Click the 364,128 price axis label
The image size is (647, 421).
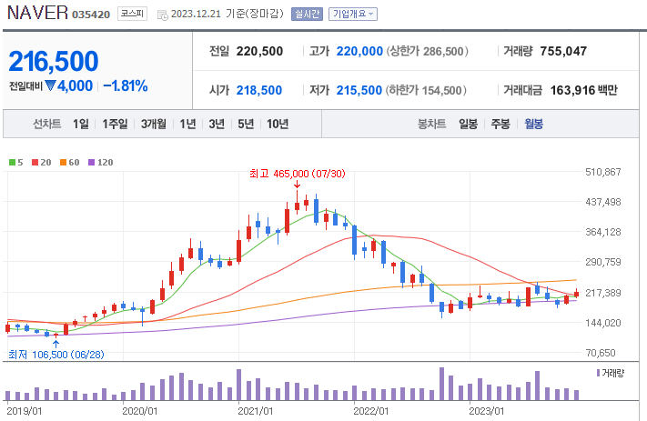603,232
